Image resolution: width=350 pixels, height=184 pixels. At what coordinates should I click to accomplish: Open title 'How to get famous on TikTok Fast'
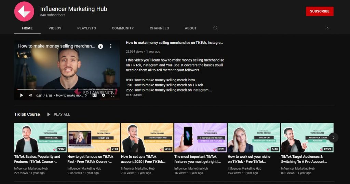coord(90,159)
